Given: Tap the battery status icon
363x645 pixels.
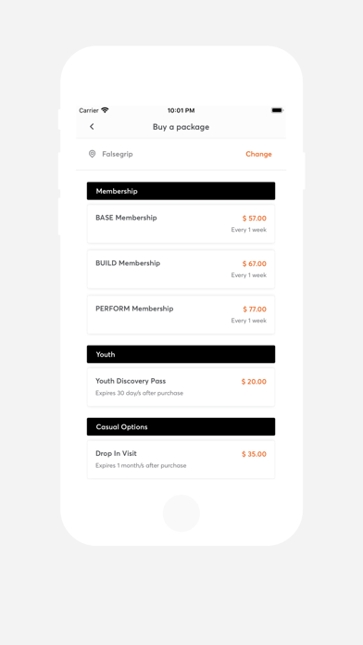Looking at the screenshot, I should point(278,110).
